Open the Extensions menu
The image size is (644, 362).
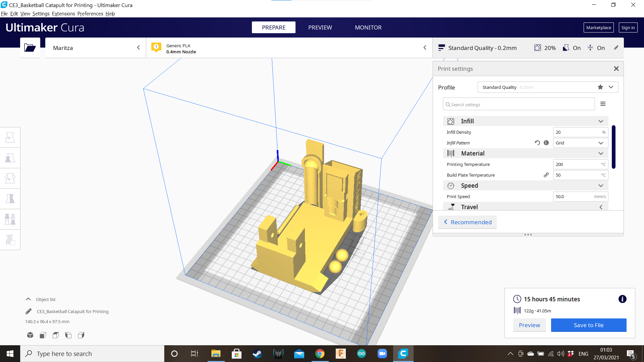pos(63,14)
